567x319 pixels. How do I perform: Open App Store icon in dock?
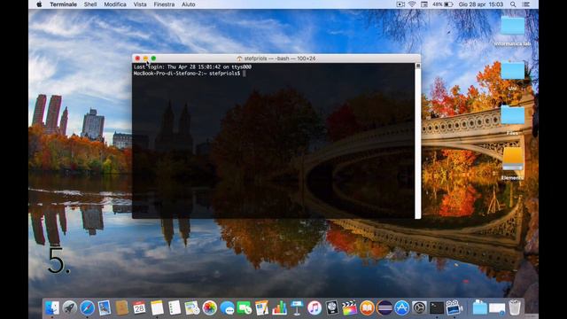pos(401,307)
